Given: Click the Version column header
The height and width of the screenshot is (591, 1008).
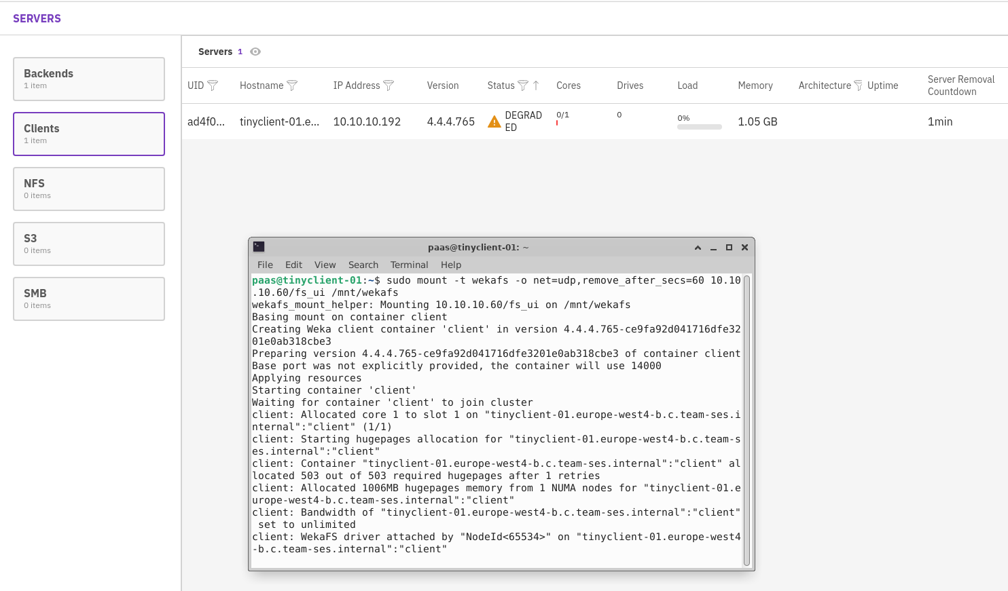Looking at the screenshot, I should tap(443, 85).
